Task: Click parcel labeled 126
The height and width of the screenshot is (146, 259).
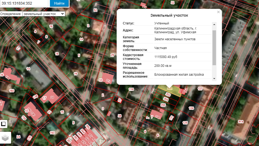Action: [191, 108]
